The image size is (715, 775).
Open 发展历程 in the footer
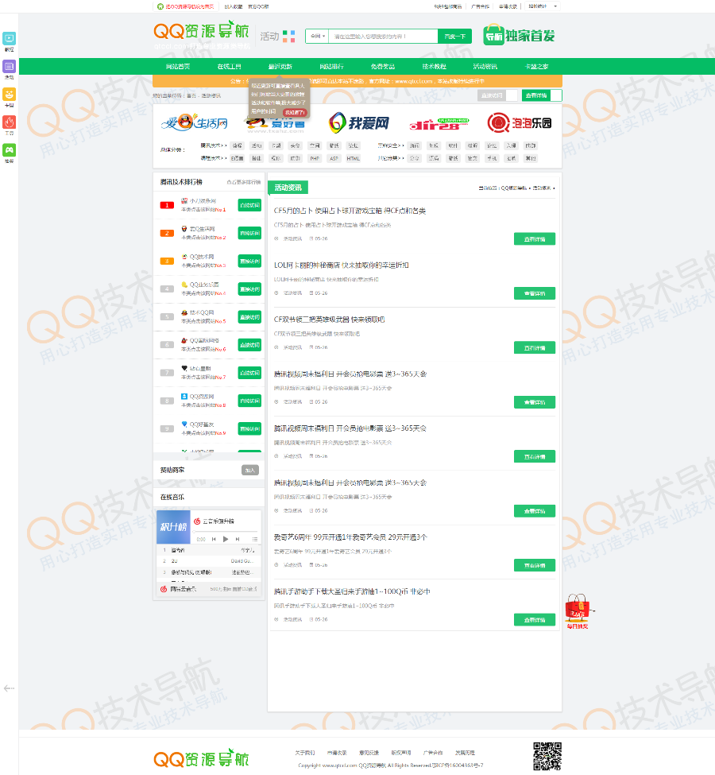click(x=465, y=753)
